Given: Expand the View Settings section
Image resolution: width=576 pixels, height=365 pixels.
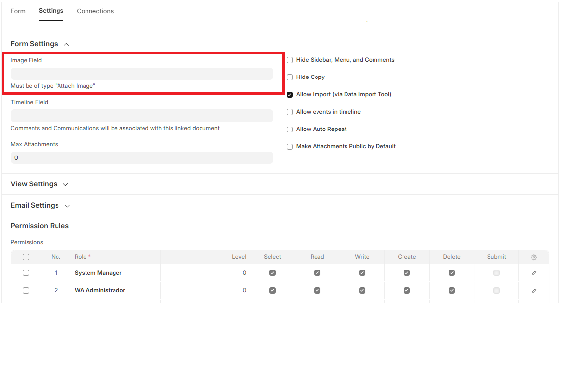Looking at the screenshot, I should tap(65, 184).
